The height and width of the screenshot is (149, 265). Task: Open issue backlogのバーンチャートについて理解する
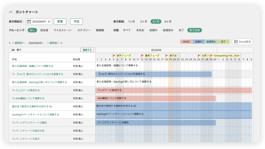point(35,114)
